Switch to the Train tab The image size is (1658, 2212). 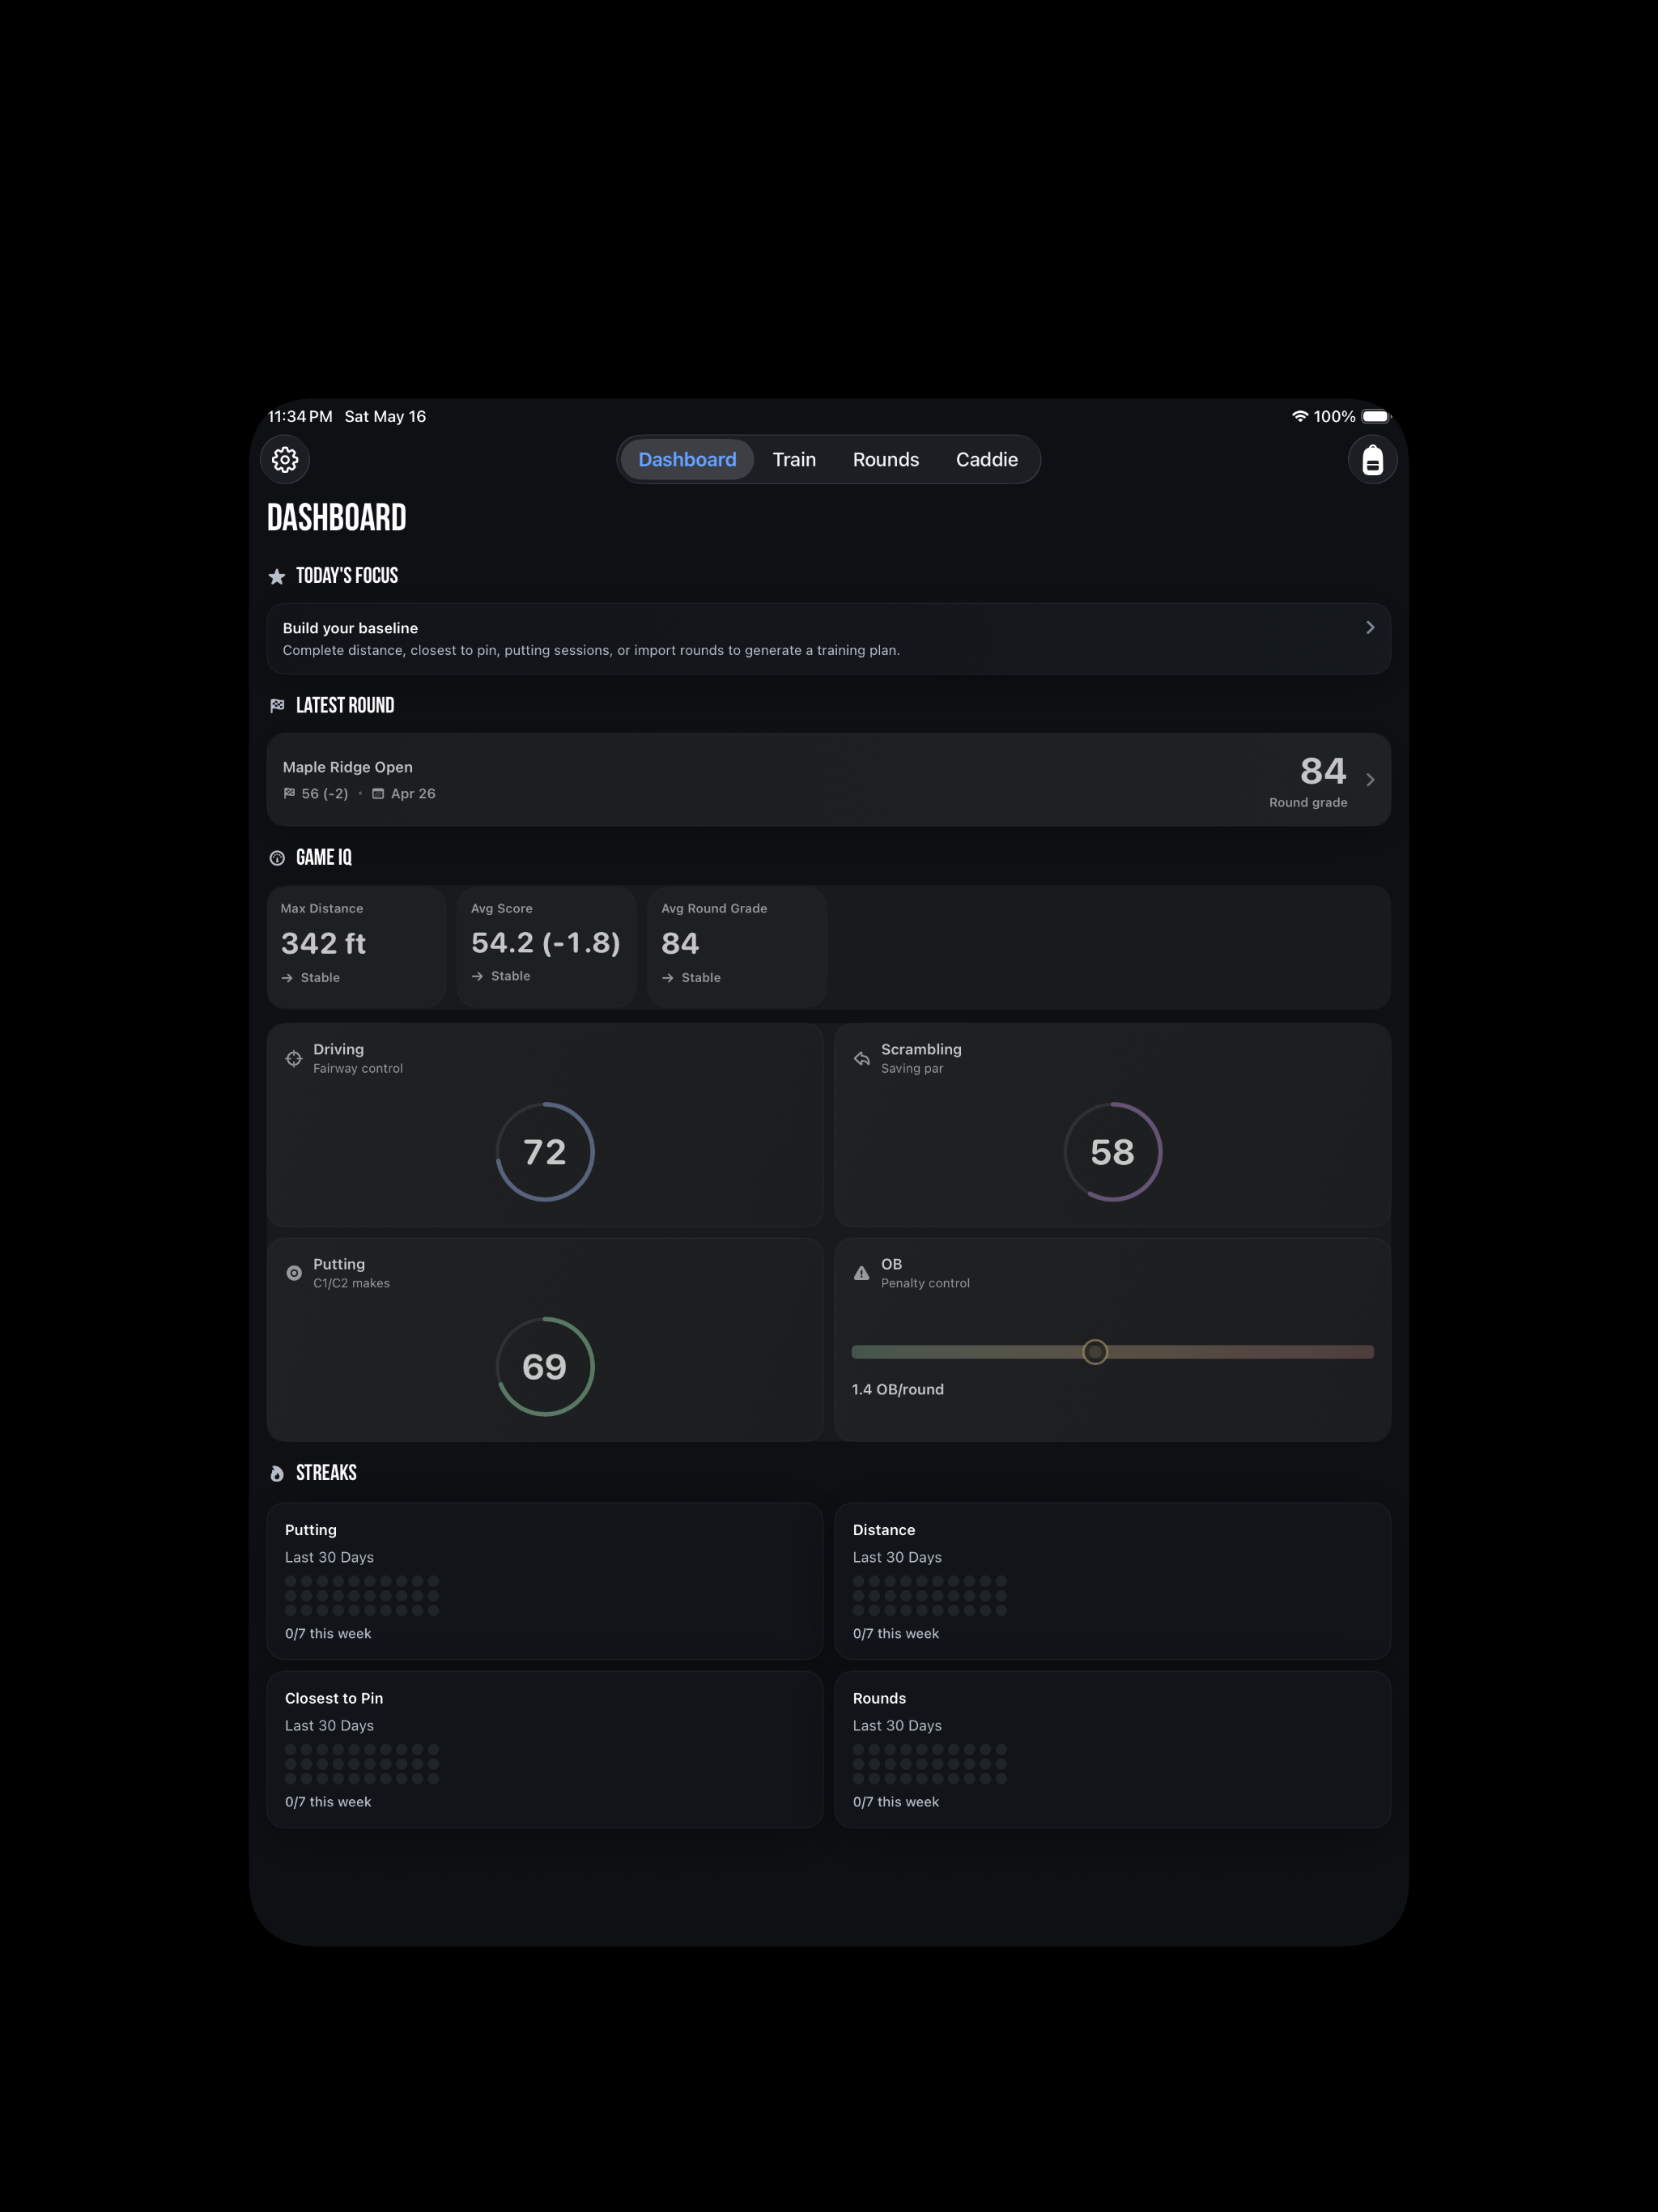click(x=794, y=459)
